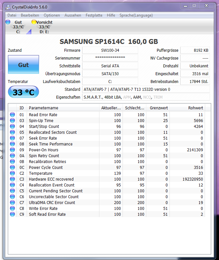Click the blue status circle for drive C:
Screen dimensions: 219x260
pyautogui.click(x=8, y=22)
